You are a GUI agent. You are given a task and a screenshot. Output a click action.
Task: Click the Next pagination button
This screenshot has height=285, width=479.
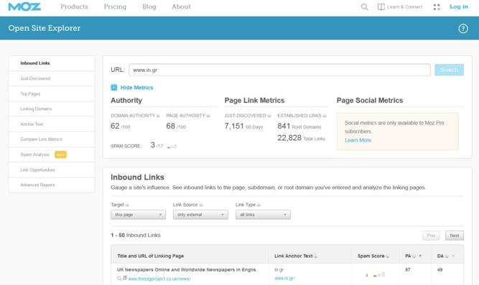tap(455, 235)
